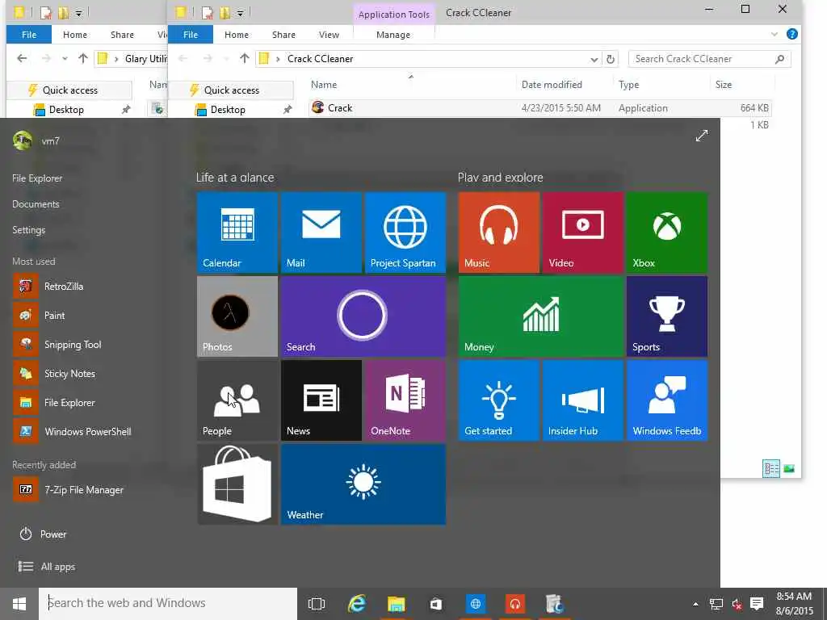
Task: Open the Sports tile
Action: tap(667, 316)
